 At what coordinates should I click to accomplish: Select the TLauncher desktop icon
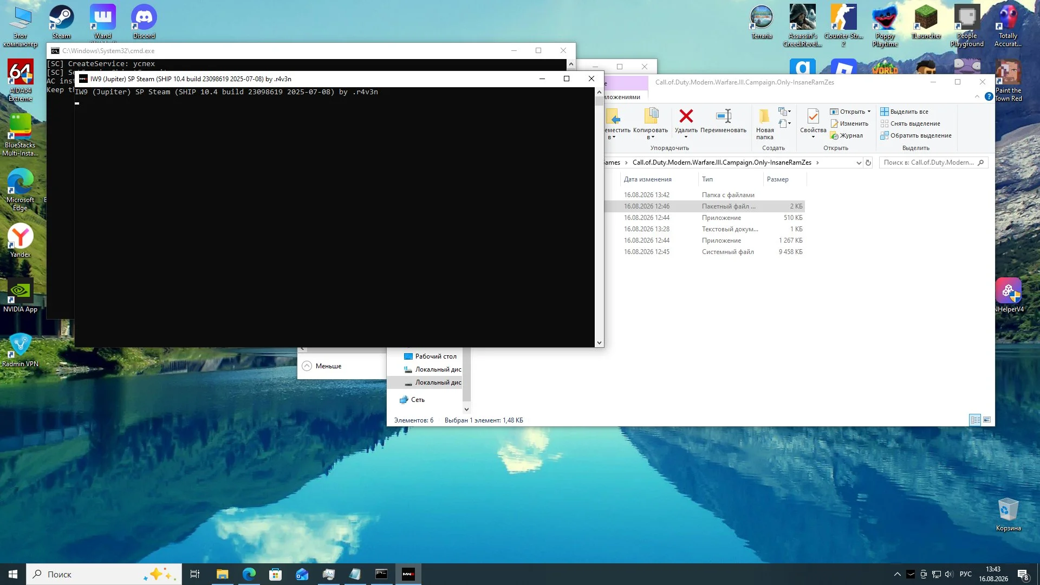926,22
